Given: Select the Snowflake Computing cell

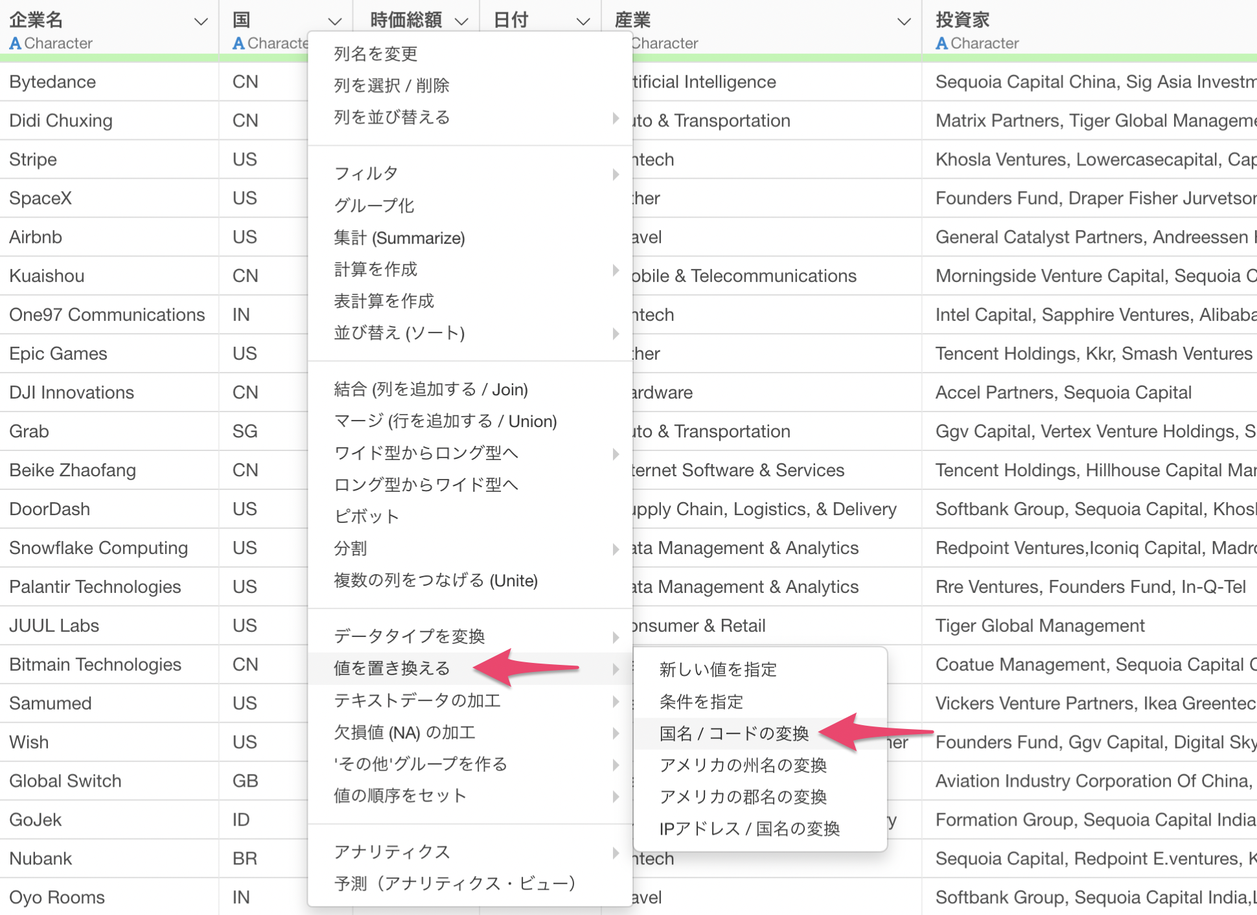Looking at the screenshot, I should (109, 548).
